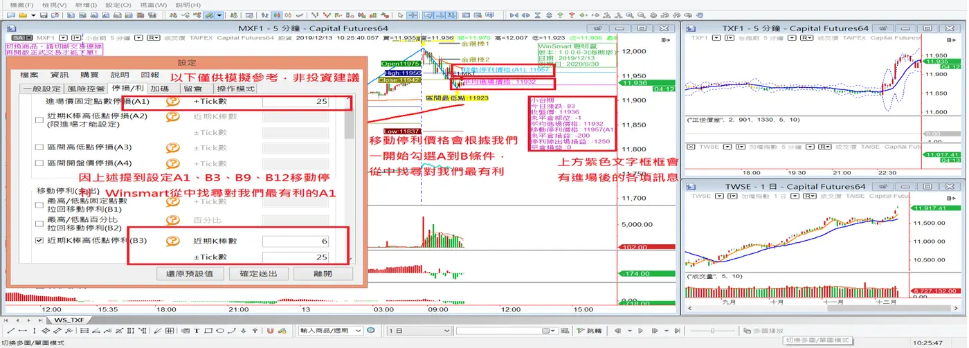
Task: Select the ellipse drawing tool
Action: click(x=220, y=331)
